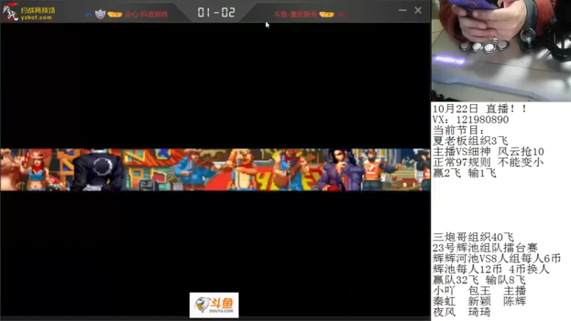The image size is (571, 321).
Task: Click the line '正常97规则 不能变小'
Action: [488, 162]
